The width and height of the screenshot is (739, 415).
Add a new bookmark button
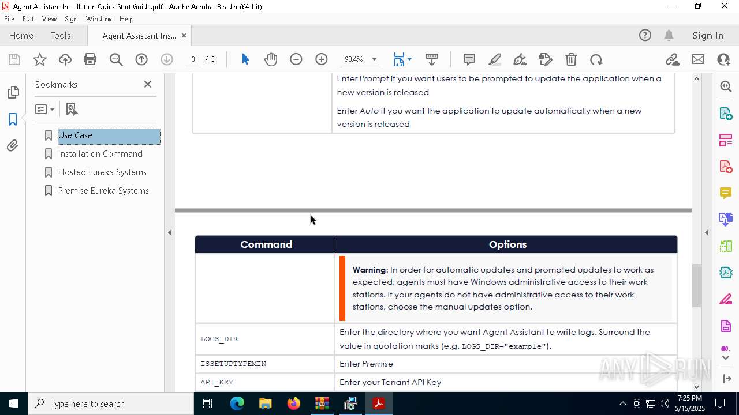72,109
